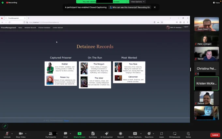Stop Video camera toggle
Viewport: 222px width, 139px height.
(21, 135)
